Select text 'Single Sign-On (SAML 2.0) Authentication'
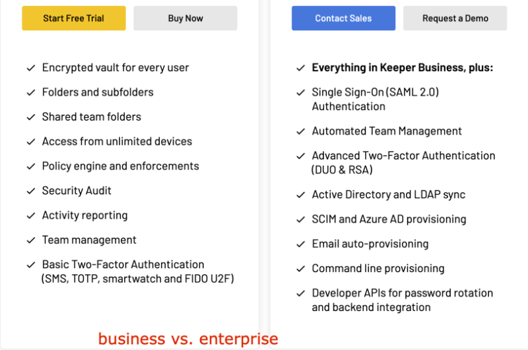528x350 pixels. coord(376,99)
